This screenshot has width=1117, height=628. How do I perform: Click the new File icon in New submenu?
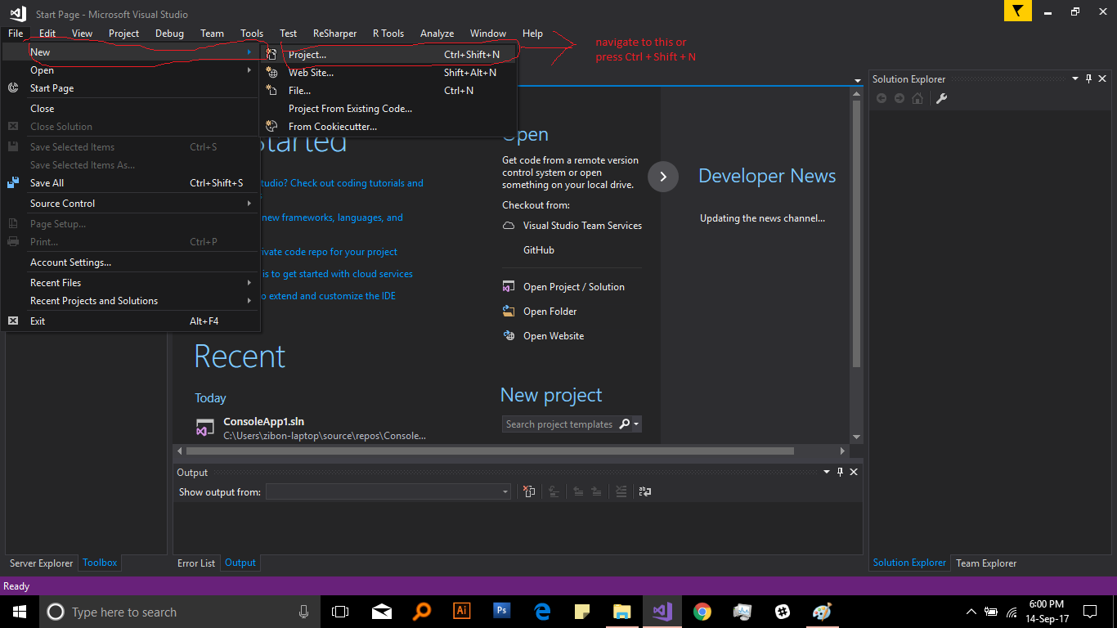[x=271, y=91]
